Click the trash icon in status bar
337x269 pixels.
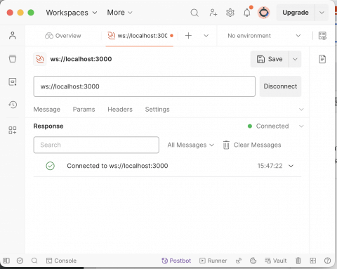(298, 261)
